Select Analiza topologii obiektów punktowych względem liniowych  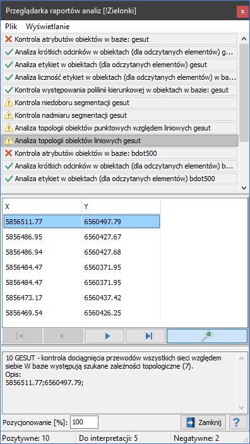119,129
